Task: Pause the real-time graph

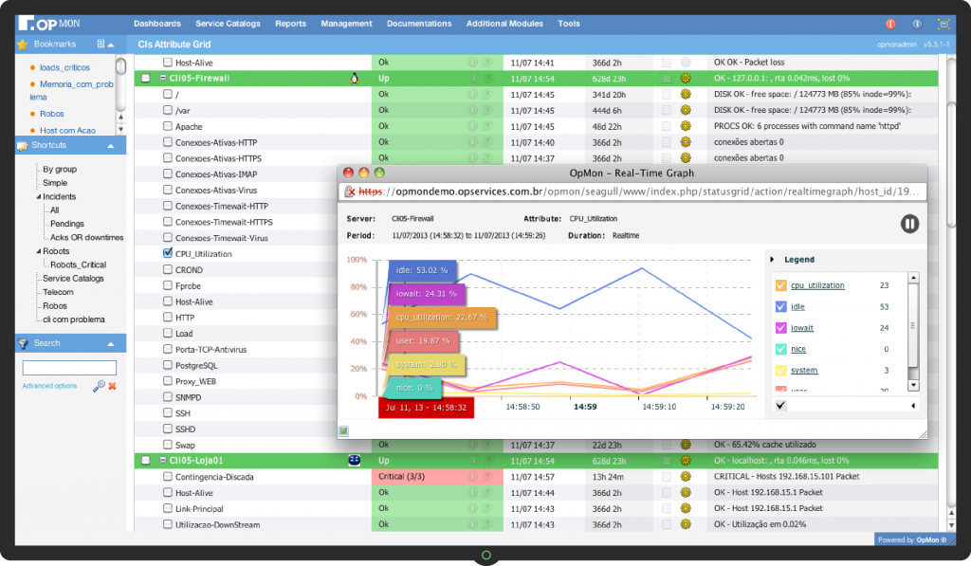Action: point(909,224)
